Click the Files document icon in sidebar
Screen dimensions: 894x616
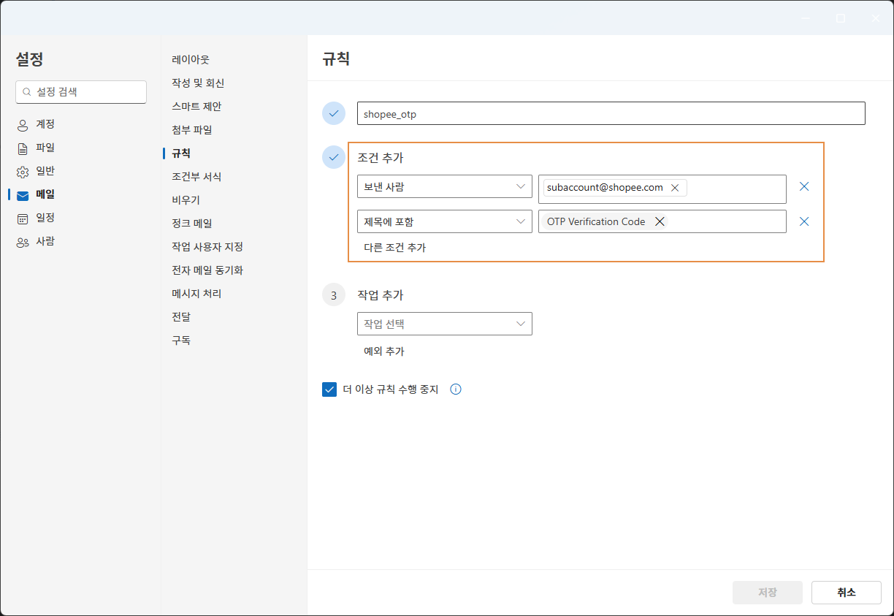[23, 148]
